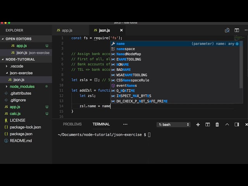Image resolution: width=248 pixels, height=186 pixels.
Task: Close the json.js editor tab
Action: point(121,30)
